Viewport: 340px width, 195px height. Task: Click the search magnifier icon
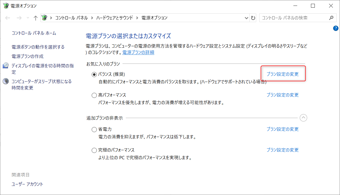click(331, 18)
